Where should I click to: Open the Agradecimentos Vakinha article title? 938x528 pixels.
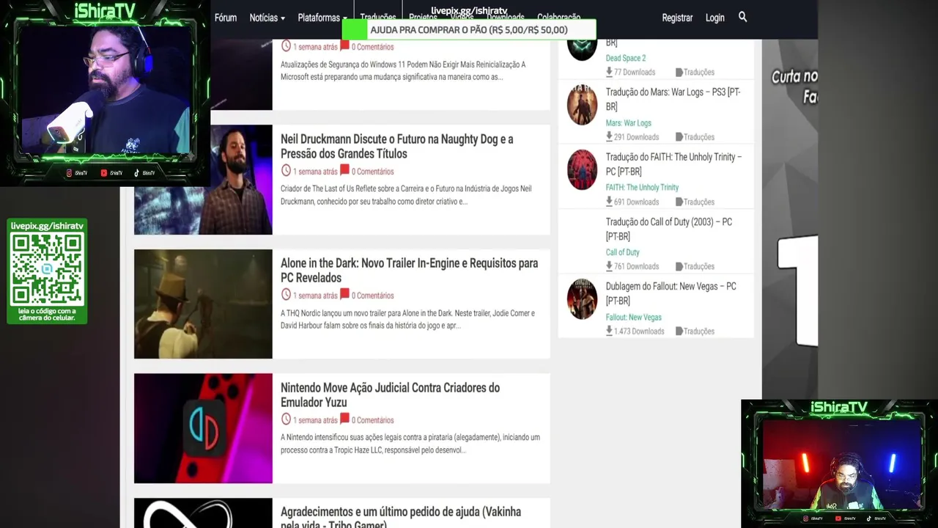coord(401,518)
